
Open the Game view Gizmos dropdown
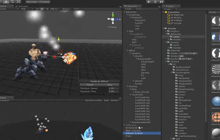point(115,100)
